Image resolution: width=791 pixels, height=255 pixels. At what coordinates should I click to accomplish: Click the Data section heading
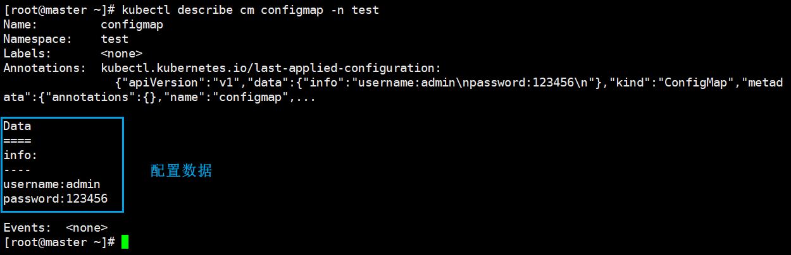coord(17,126)
